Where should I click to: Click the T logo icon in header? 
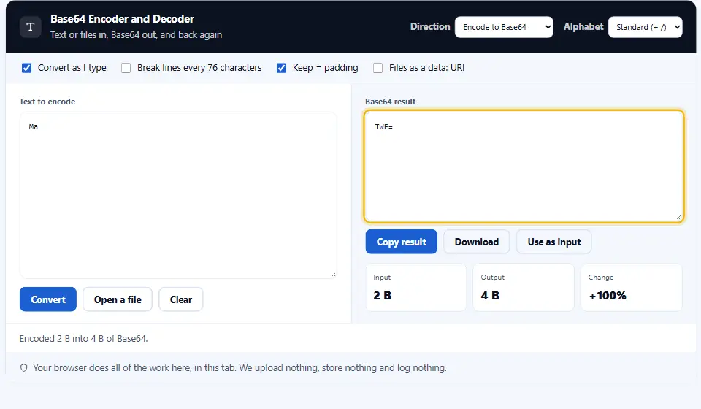[x=31, y=27]
